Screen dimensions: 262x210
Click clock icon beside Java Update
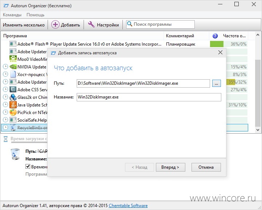pyautogui.click(x=5, y=105)
